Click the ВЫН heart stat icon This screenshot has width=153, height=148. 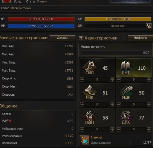click(x=89, y=117)
